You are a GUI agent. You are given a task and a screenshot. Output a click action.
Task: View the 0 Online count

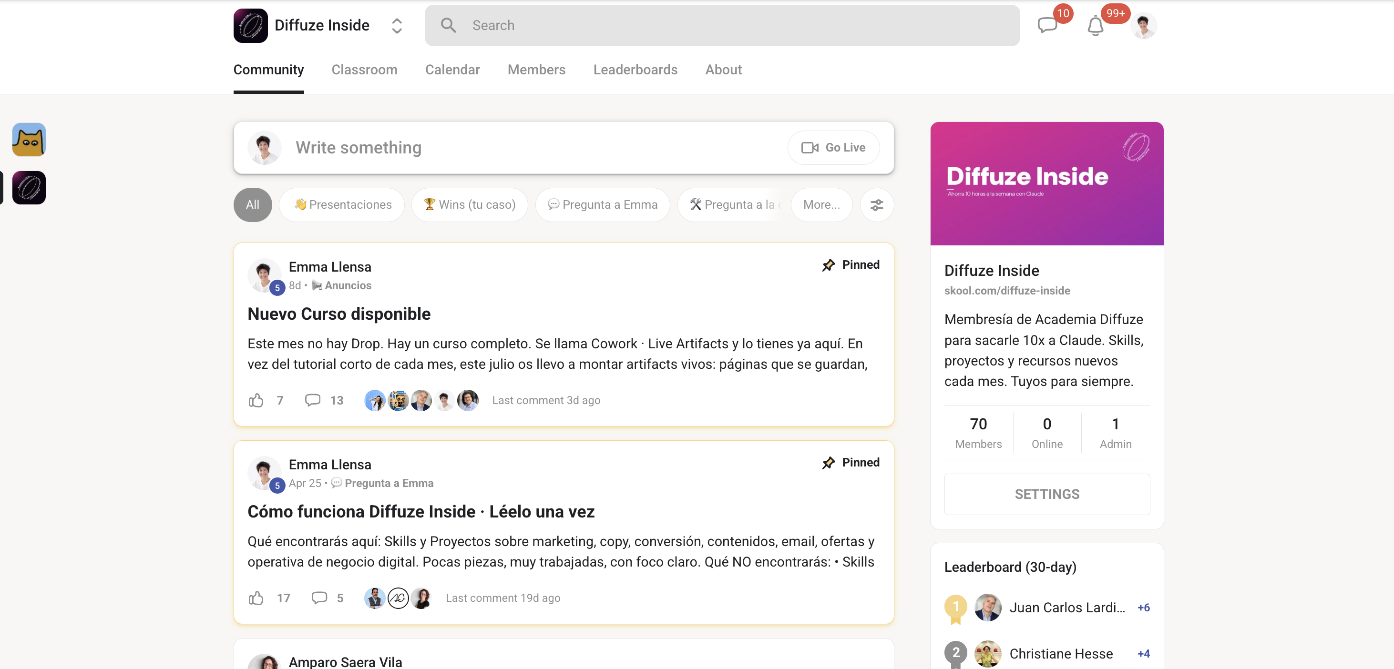[x=1046, y=433]
